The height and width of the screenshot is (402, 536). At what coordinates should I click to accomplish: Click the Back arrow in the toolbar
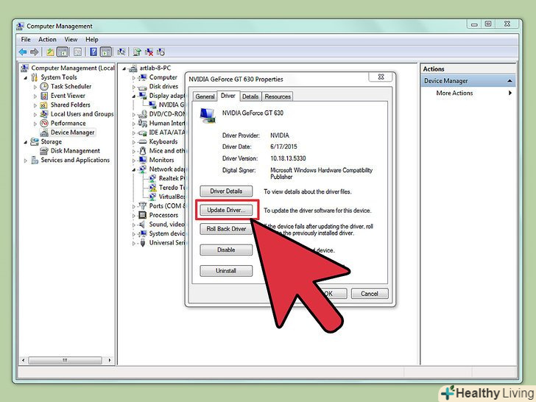(23, 52)
